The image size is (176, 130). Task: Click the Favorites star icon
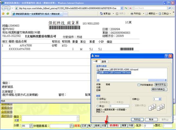[3, 13]
